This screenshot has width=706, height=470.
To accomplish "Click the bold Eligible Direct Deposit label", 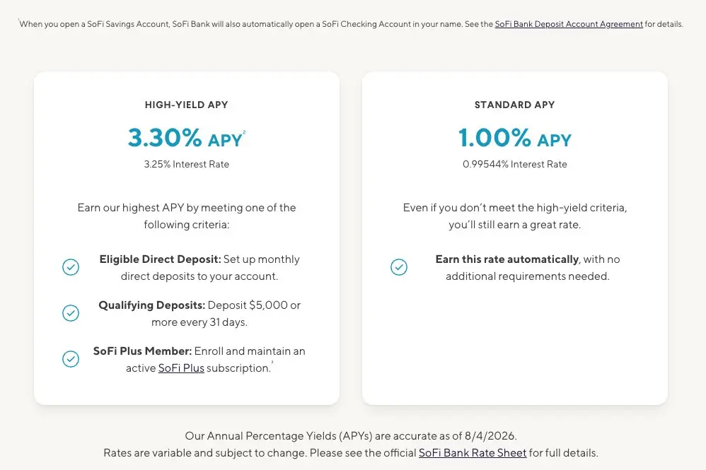I will pos(160,259).
